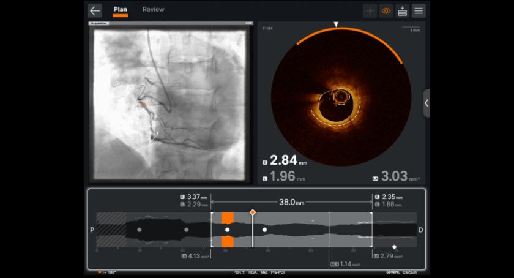Click the orange calcium highlighted segment
The height and width of the screenshot is (278, 514).
[228, 218]
